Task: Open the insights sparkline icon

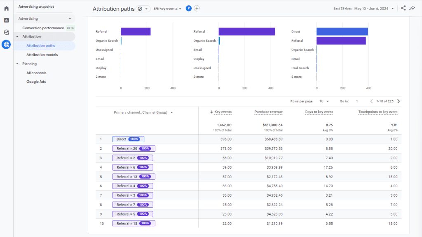Action: click(x=412, y=8)
